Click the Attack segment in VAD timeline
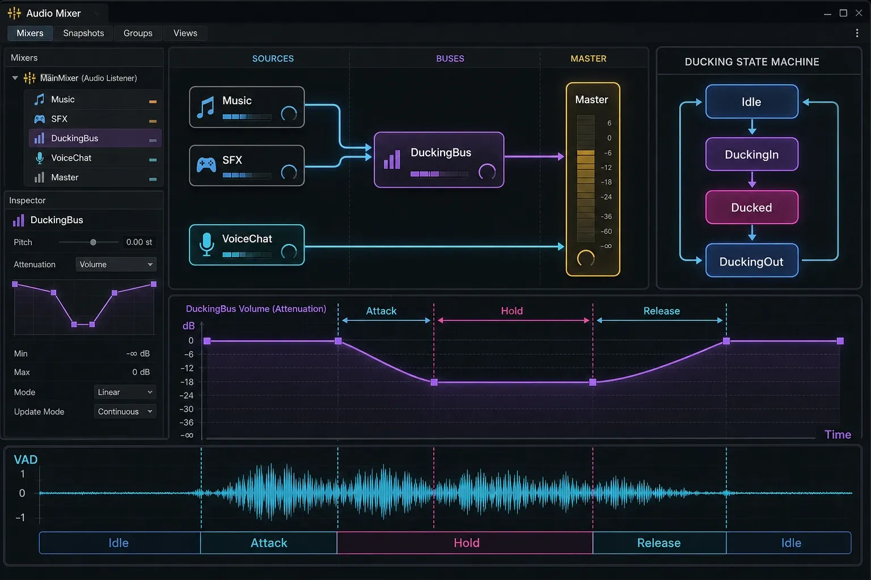The width and height of the screenshot is (871, 580). [269, 543]
